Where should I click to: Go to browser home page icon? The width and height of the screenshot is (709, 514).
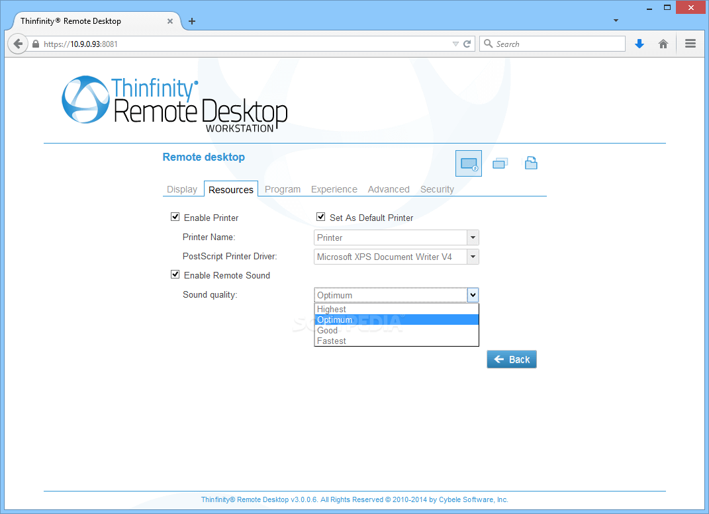click(x=663, y=44)
